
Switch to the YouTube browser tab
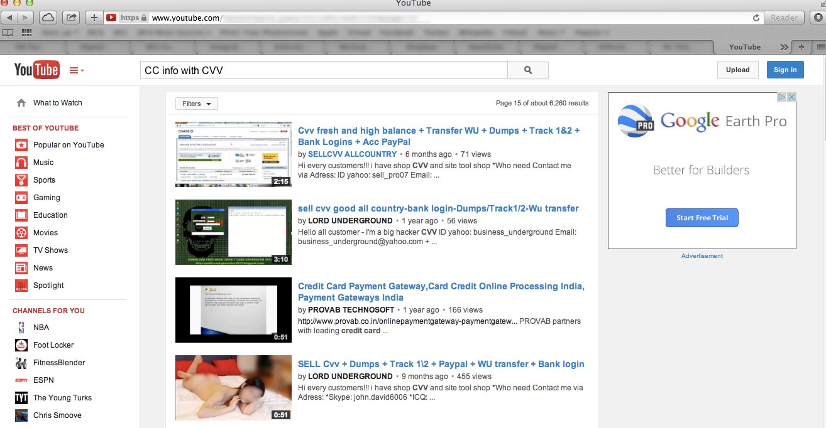pyautogui.click(x=744, y=47)
